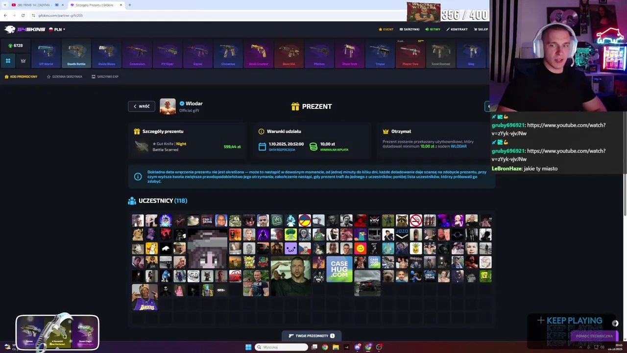Image resolution: width=627 pixels, height=353 pixels.
Task: Reload the page
Action: (x=23, y=15)
